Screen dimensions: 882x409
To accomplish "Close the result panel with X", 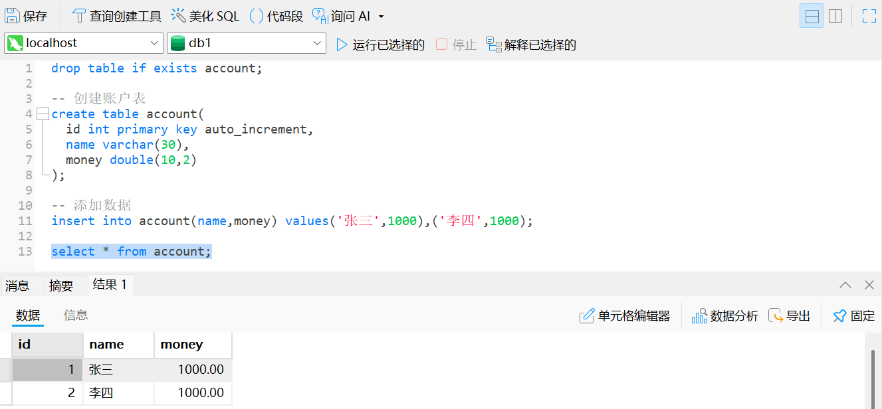I will 869,285.
